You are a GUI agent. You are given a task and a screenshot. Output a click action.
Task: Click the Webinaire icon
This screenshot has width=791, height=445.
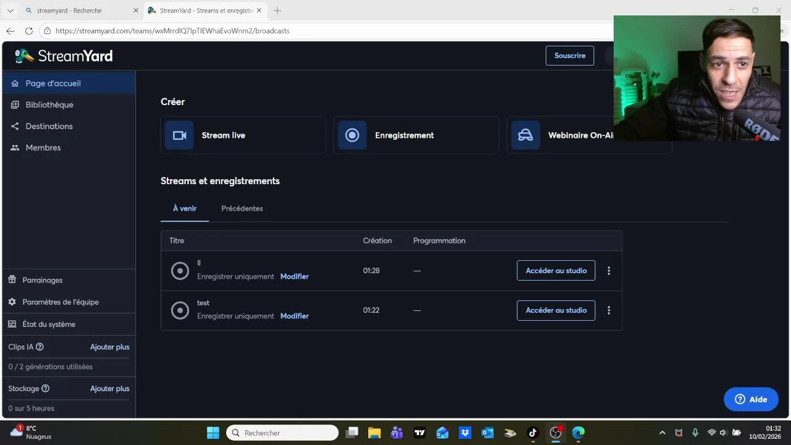point(525,135)
